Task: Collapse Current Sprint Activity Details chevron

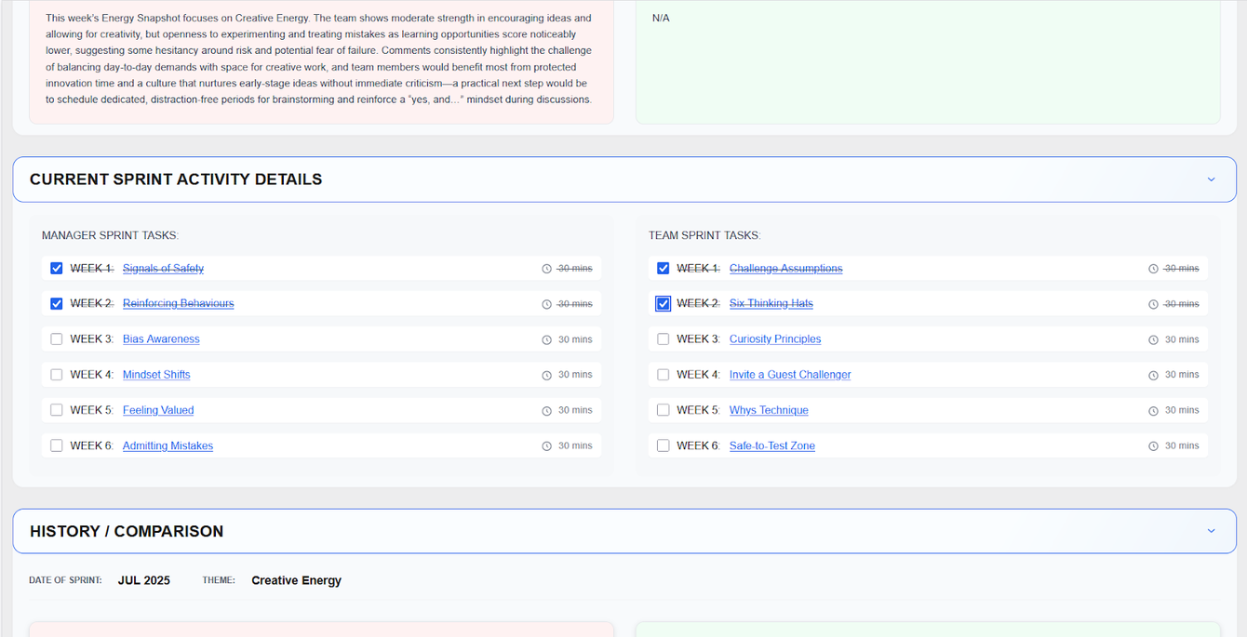Action: (1211, 179)
